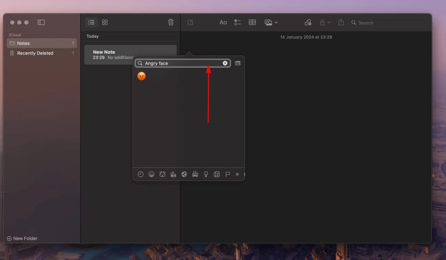
Task: Delete the selected note with trash icon
Action: coord(171,22)
